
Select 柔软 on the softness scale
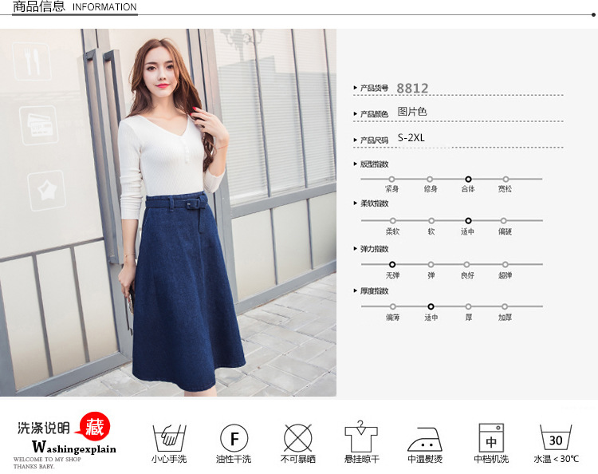point(392,221)
